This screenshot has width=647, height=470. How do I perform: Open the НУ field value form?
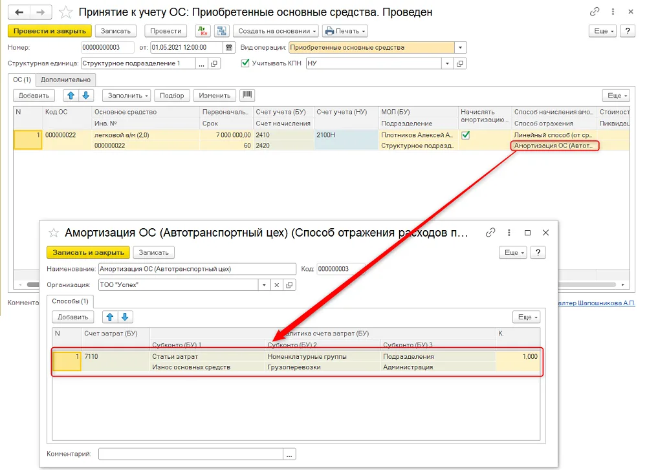click(459, 63)
